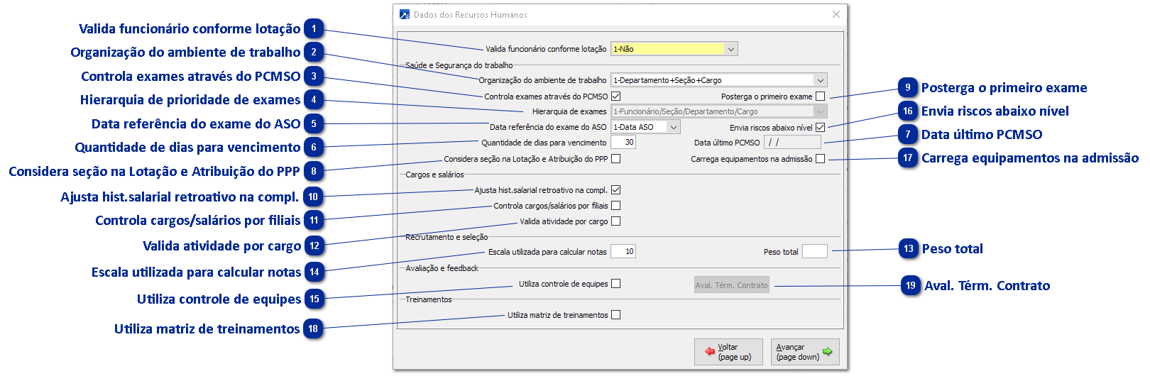Image resolution: width=1150 pixels, height=381 pixels.
Task: Tick Utiliza controle de equipes checkbox
Action: click(x=615, y=284)
